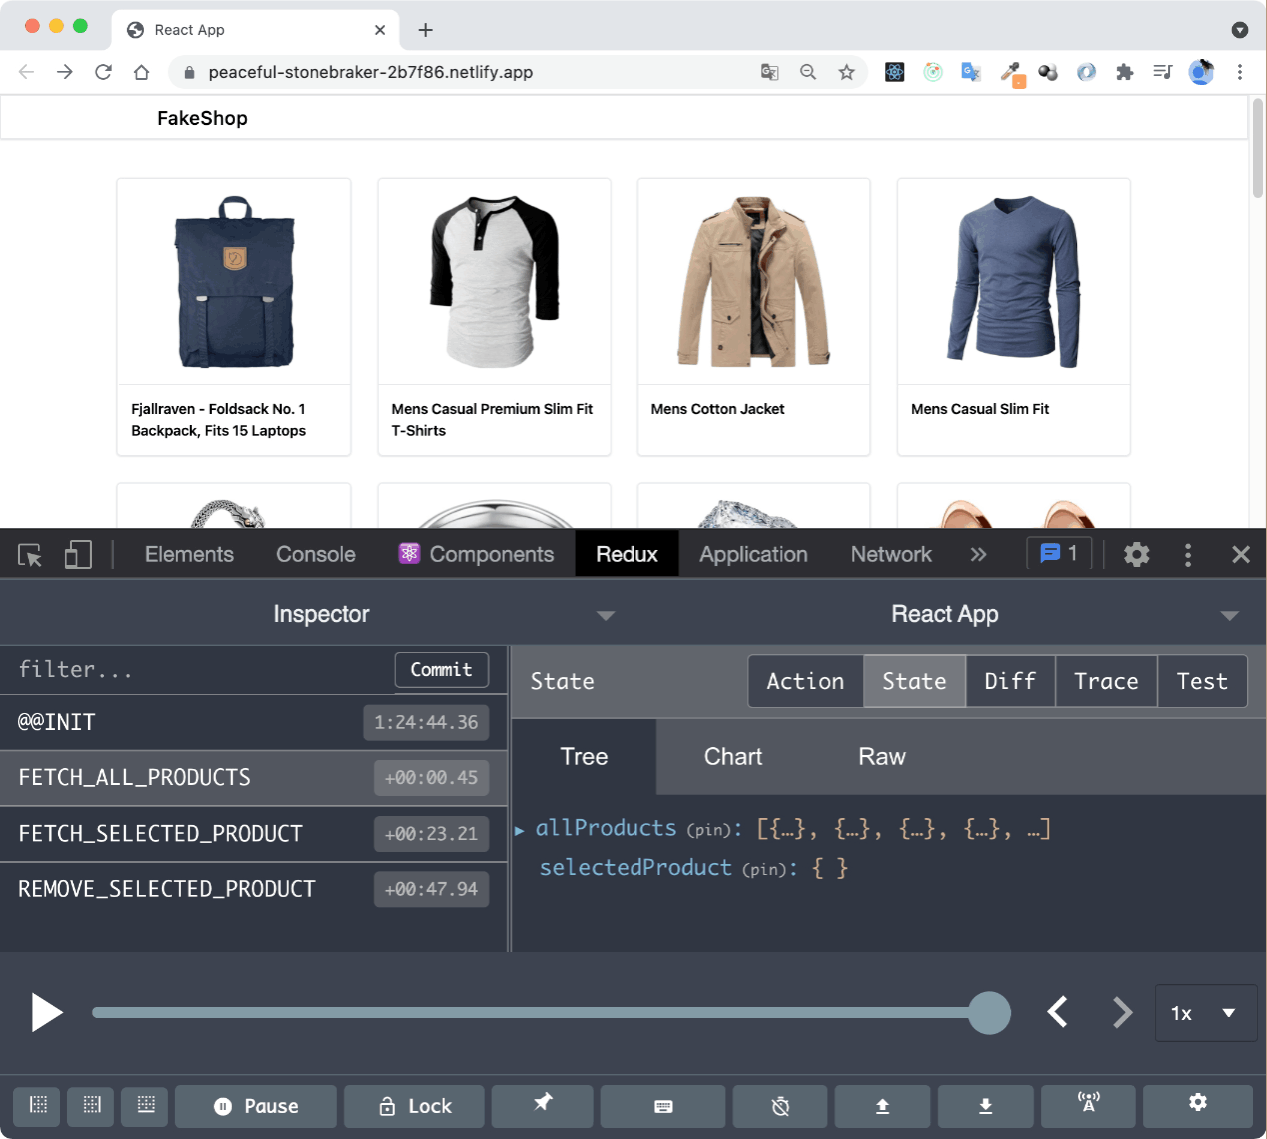Click the inspect element picker in DevTools
The height and width of the screenshot is (1139, 1267).
point(29,554)
